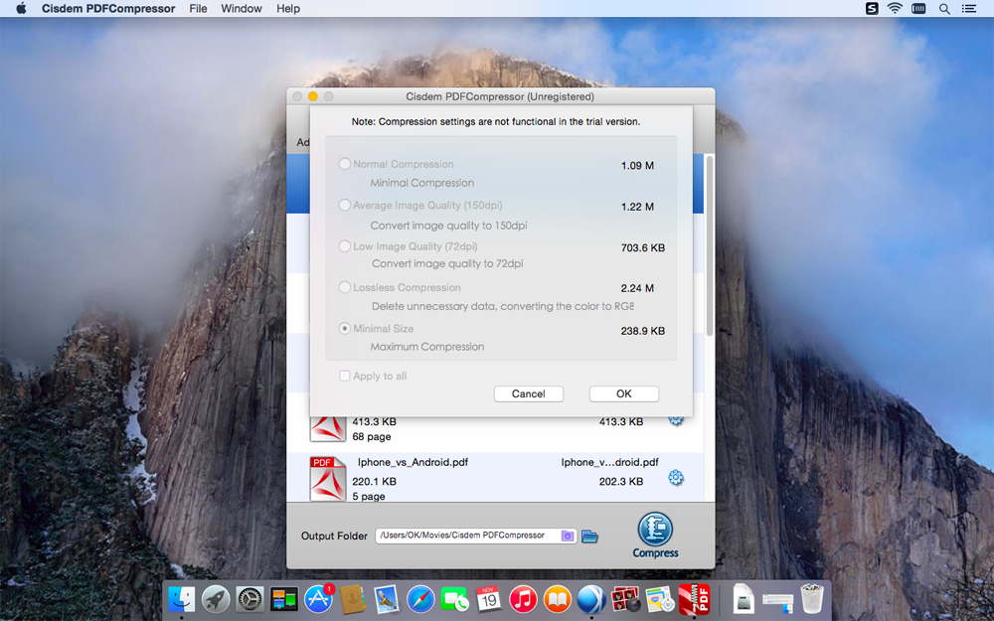The width and height of the screenshot is (994, 621).
Task: Open Cisdem PDFCompressor red PDF Dock icon
Action: pyautogui.click(x=694, y=599)
